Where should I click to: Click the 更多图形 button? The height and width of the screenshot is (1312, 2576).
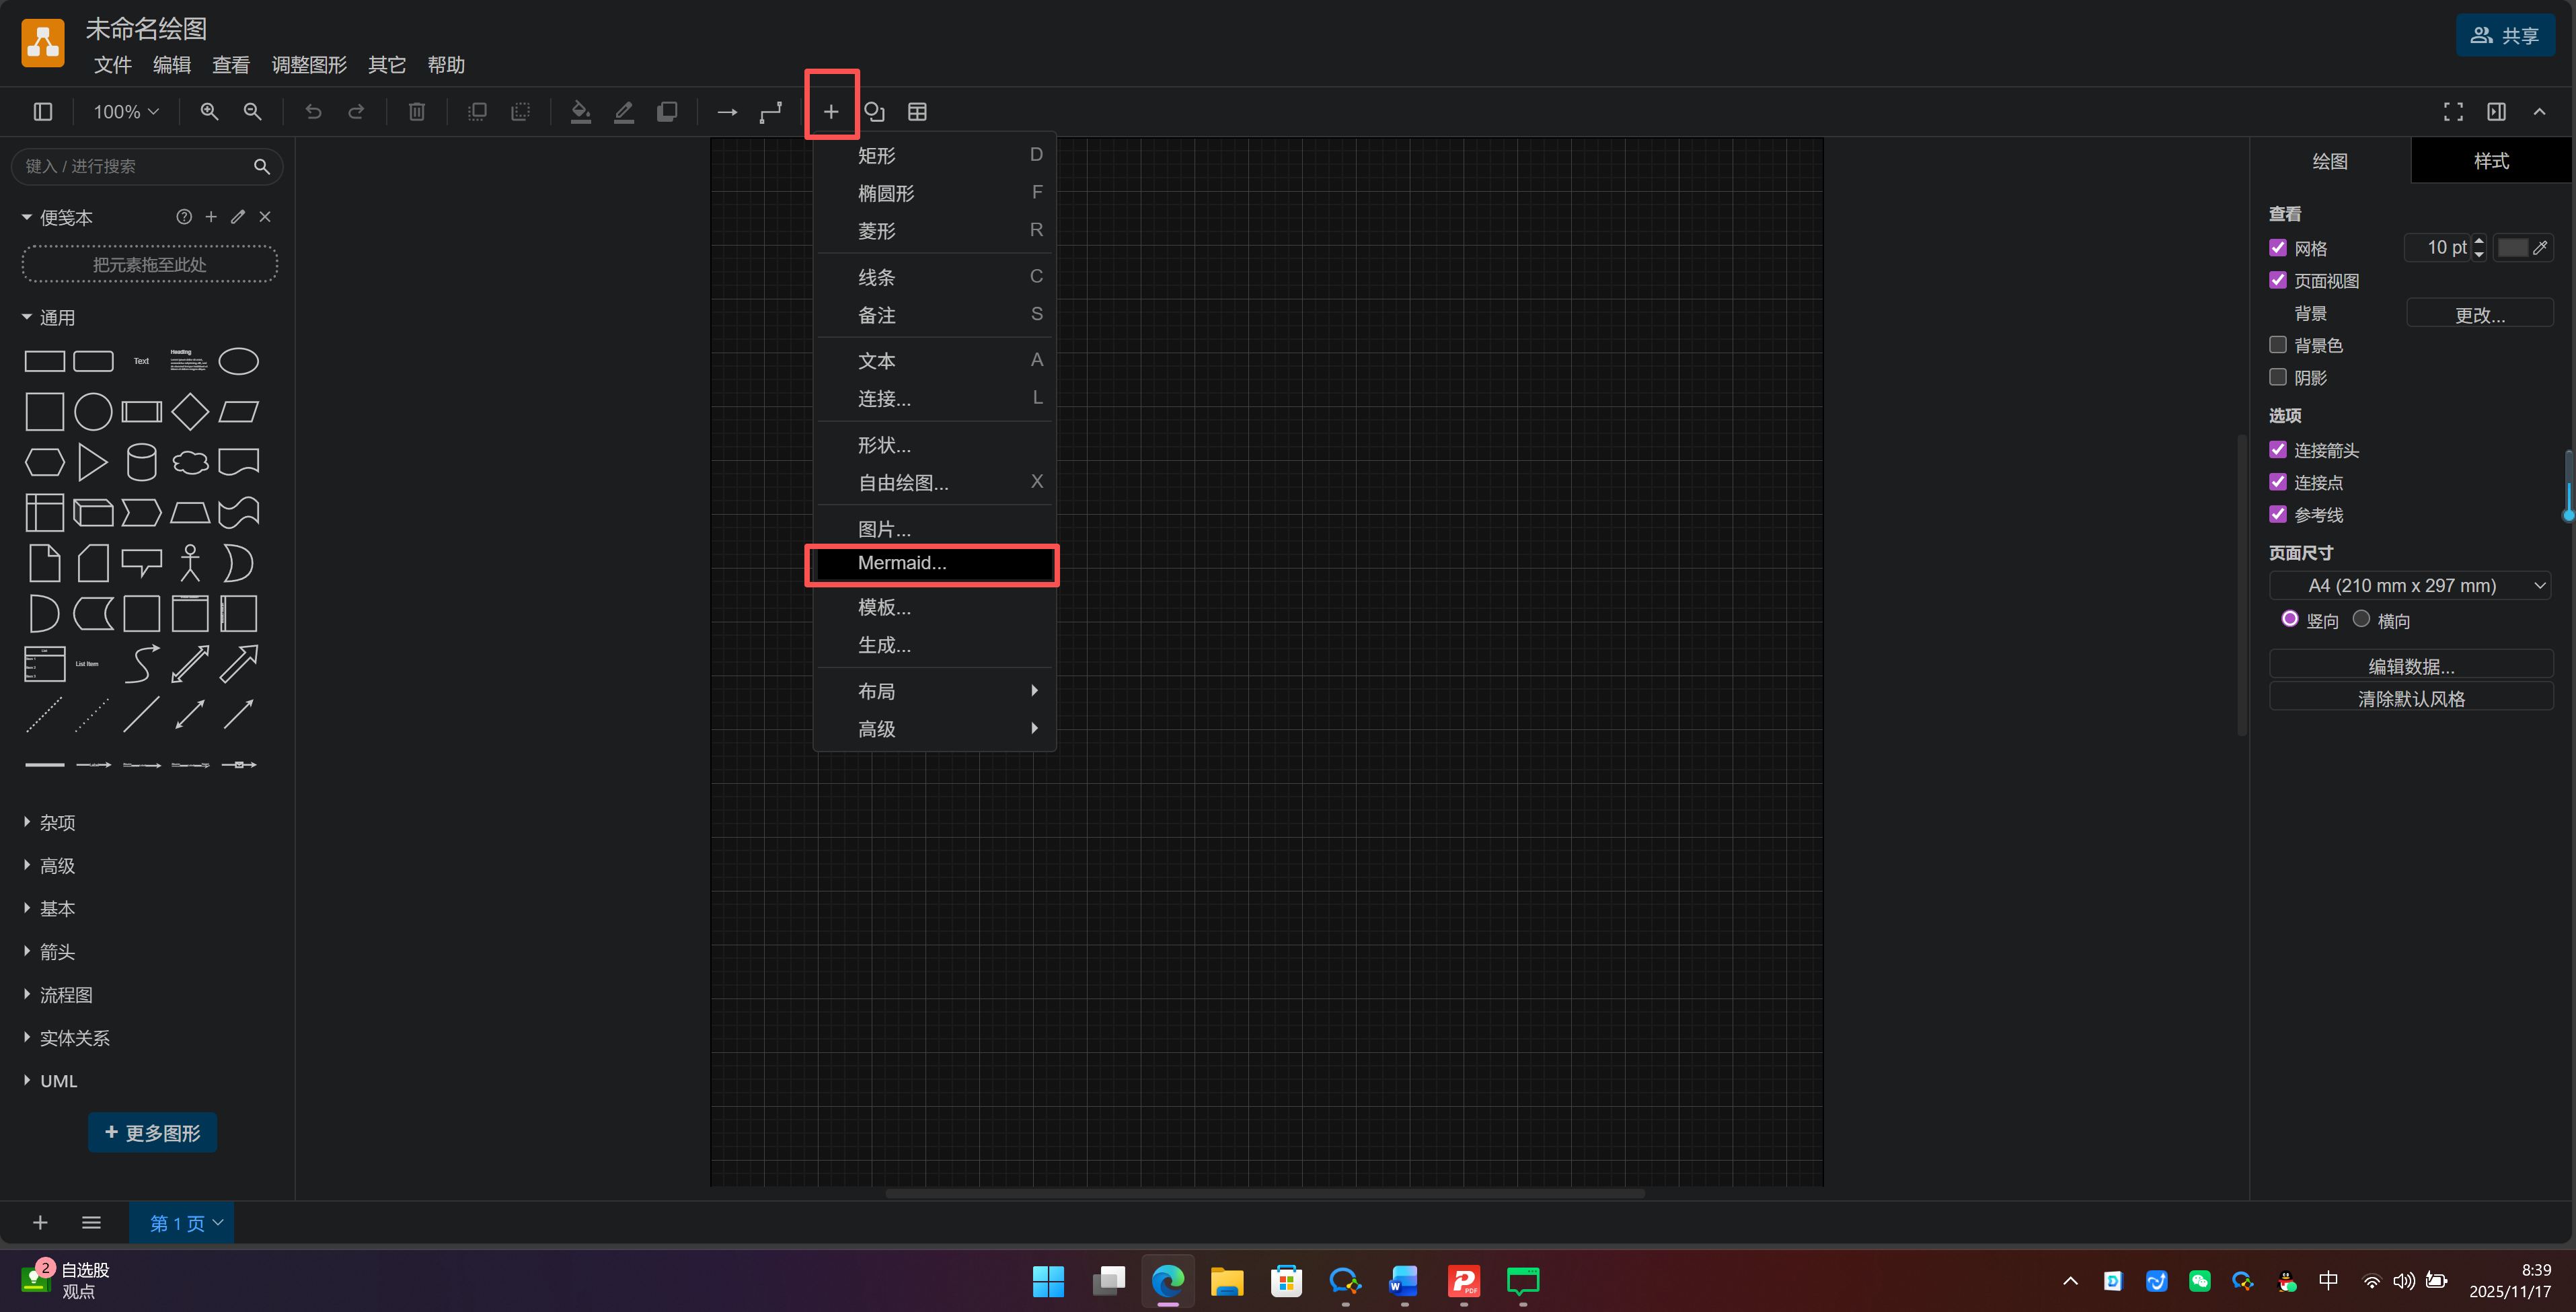152,1133
